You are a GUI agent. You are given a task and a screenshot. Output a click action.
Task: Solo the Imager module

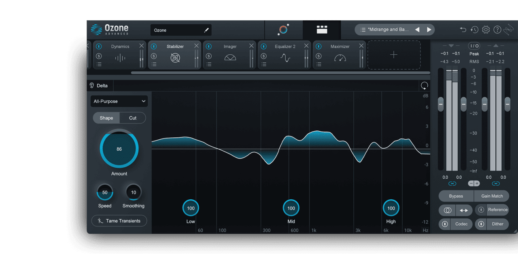(209, 56)
